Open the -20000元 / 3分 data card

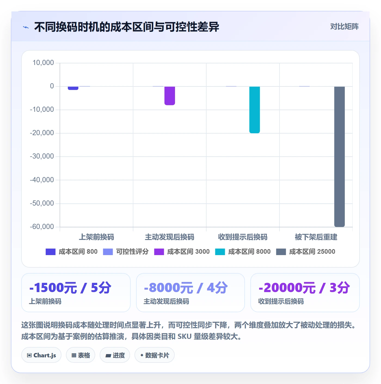pyautogui.click(x=305, y=293)
